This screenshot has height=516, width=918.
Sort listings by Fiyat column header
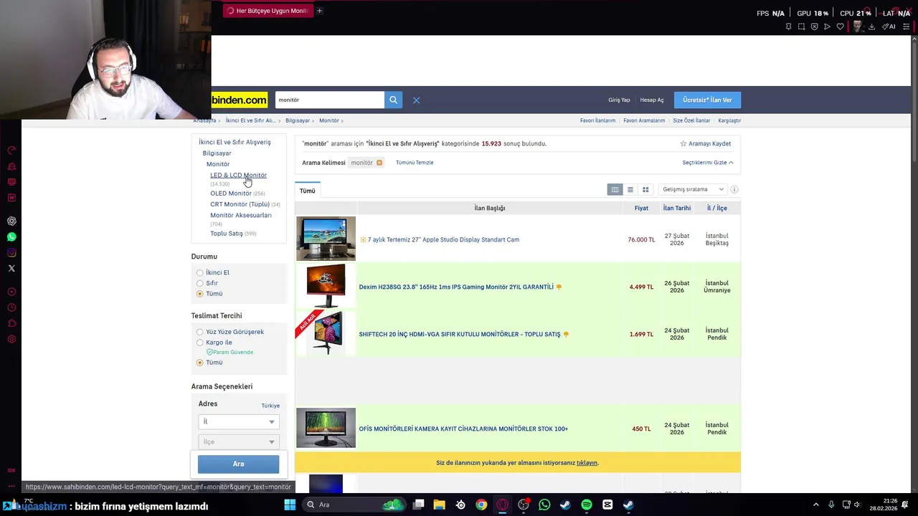coord(641,209)
